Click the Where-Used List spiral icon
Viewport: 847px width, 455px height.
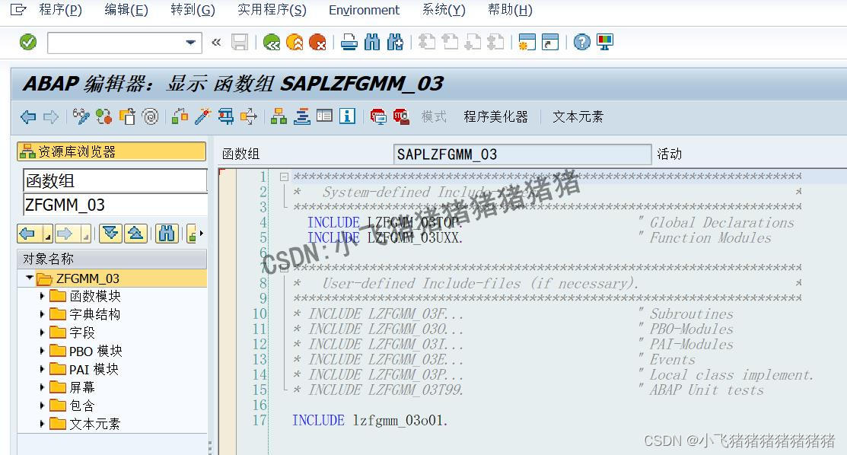tap(151, 116)
